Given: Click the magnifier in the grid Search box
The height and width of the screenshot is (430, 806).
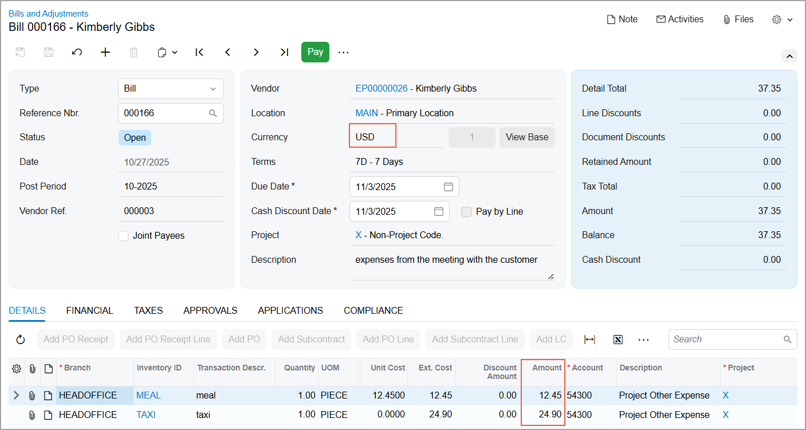Looking at the screenshot, I should (x=788, y=340).
